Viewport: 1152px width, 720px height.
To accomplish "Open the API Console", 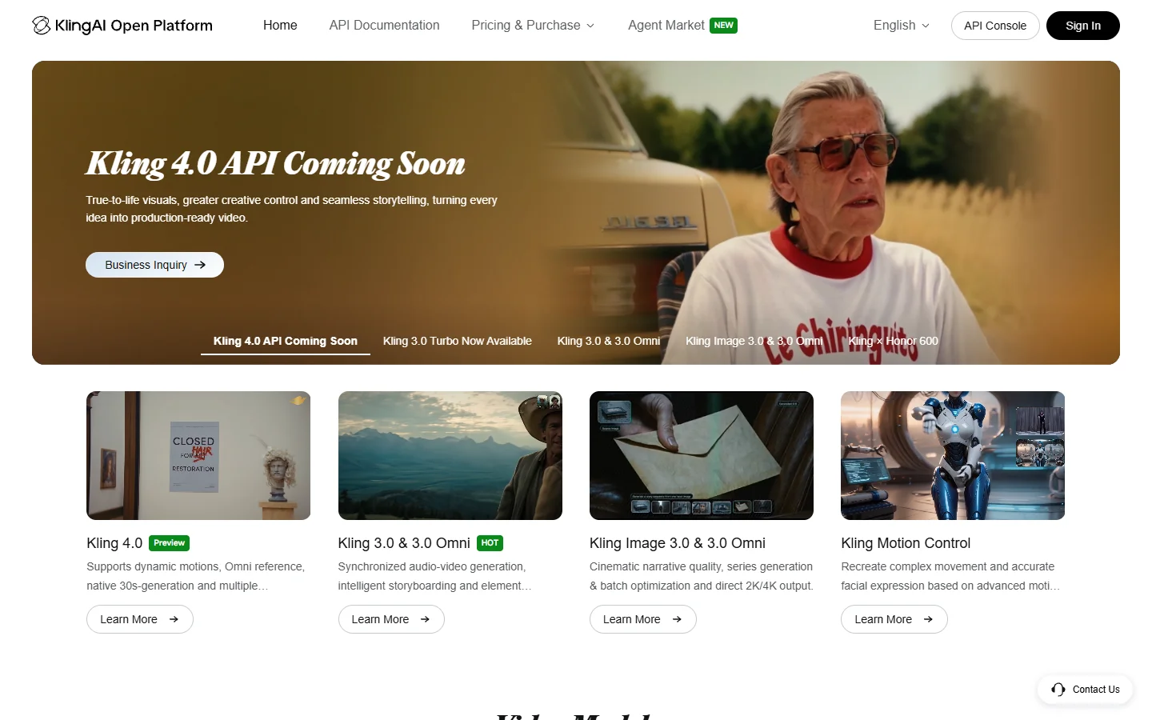I will pos(995,26).
